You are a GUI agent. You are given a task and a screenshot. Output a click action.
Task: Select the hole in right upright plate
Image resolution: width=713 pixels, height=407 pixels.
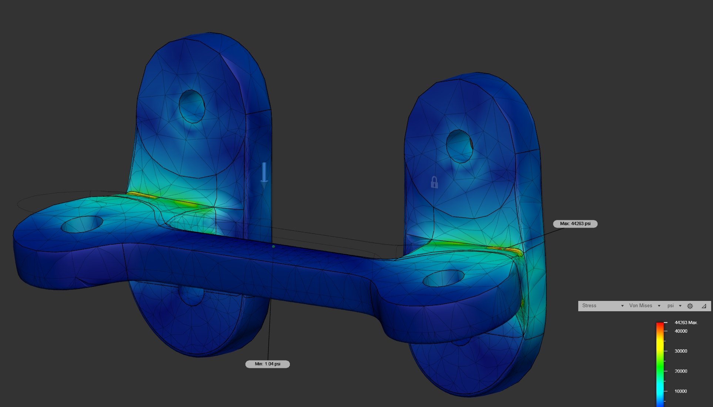[x=459, y=146]
